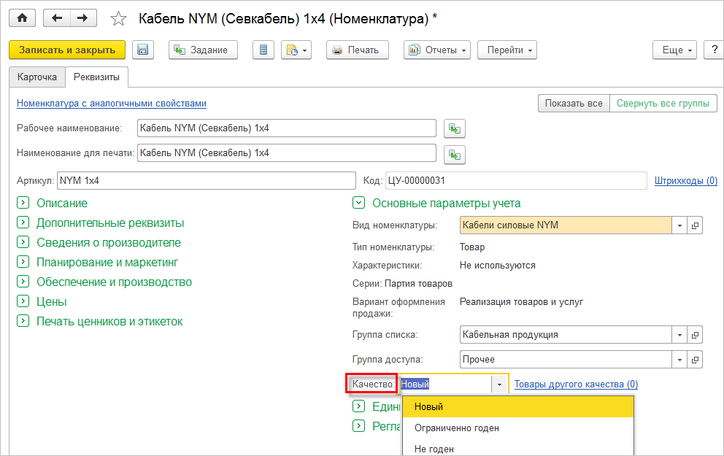The height and width of the screenshot is (456, 724).
Task: Open the Еще menu
Action: point(674,50)
